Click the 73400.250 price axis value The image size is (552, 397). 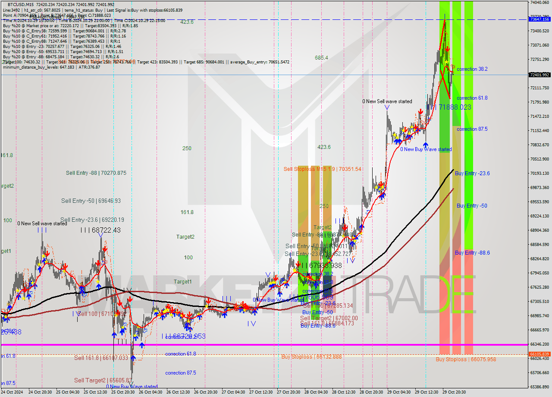539,31
